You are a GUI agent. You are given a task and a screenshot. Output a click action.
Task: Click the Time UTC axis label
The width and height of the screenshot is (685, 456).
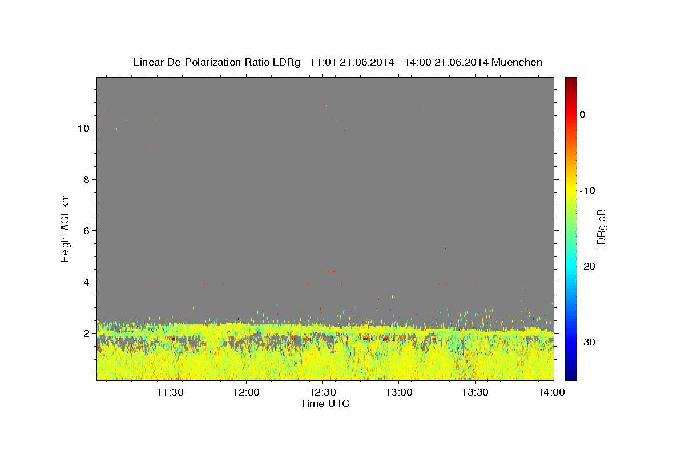click(x=325, y=404)
